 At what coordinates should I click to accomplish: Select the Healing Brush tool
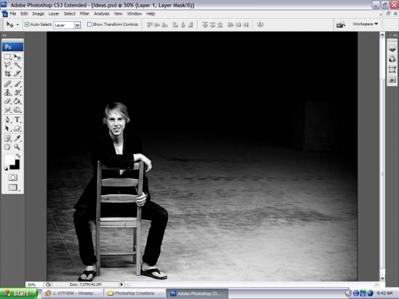click(7, 84)
